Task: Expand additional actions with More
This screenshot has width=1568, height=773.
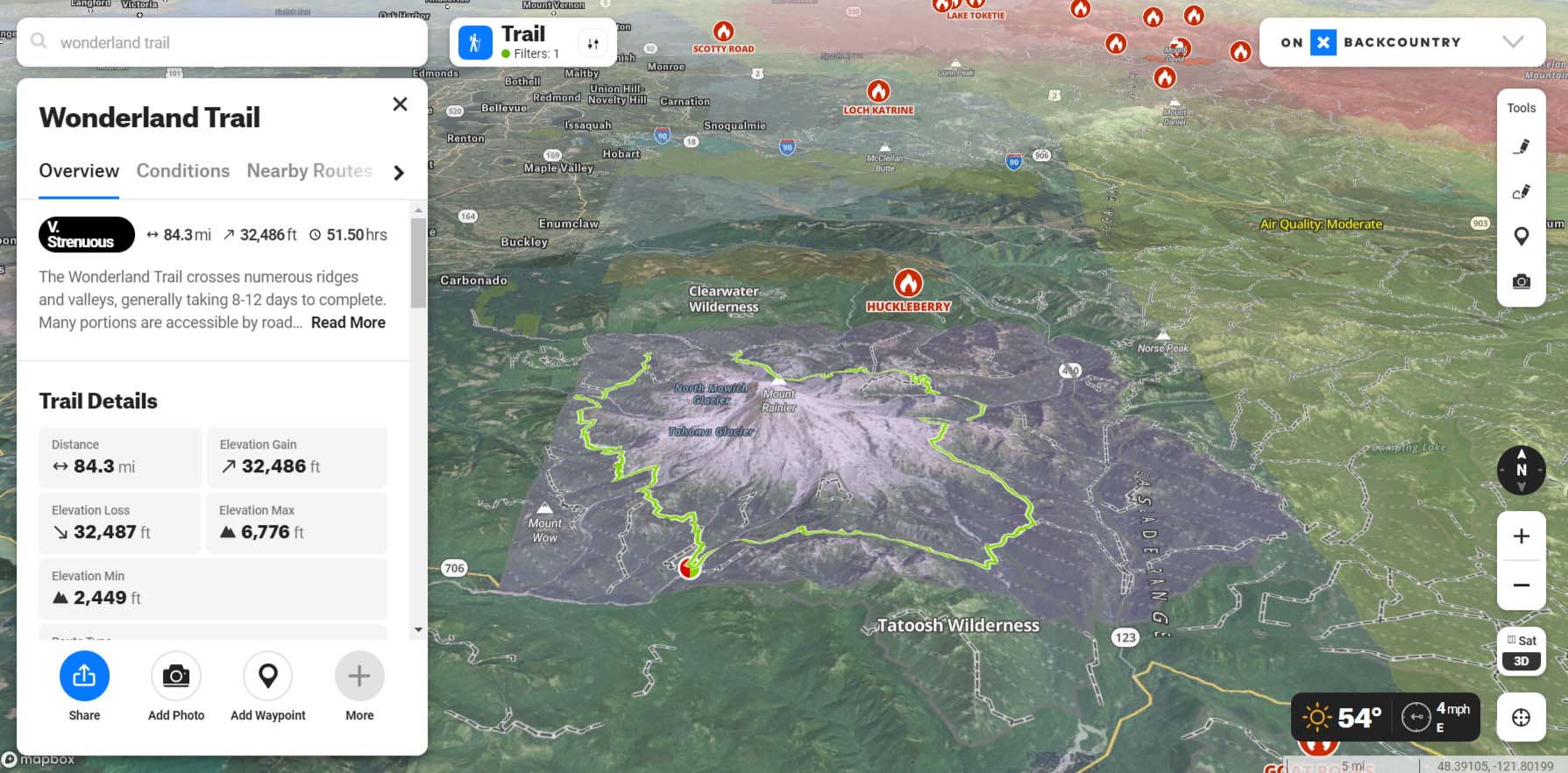Action: [359, 687]
